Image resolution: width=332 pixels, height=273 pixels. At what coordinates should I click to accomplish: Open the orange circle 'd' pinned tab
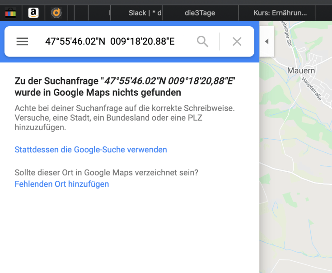56,13
